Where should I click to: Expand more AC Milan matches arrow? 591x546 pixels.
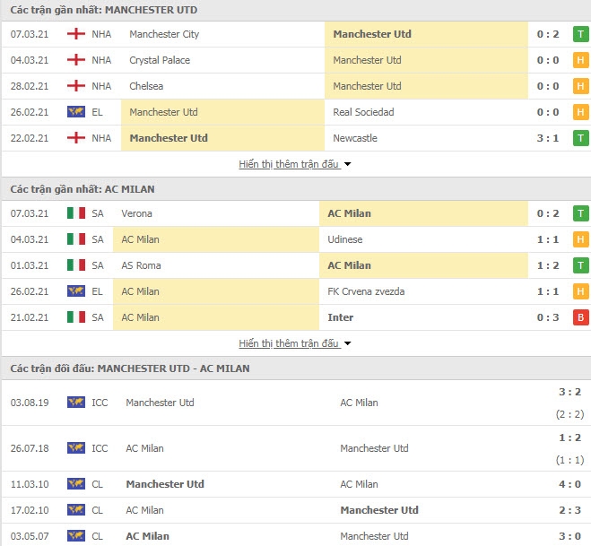pyautogui.click(x=347, y=344)
